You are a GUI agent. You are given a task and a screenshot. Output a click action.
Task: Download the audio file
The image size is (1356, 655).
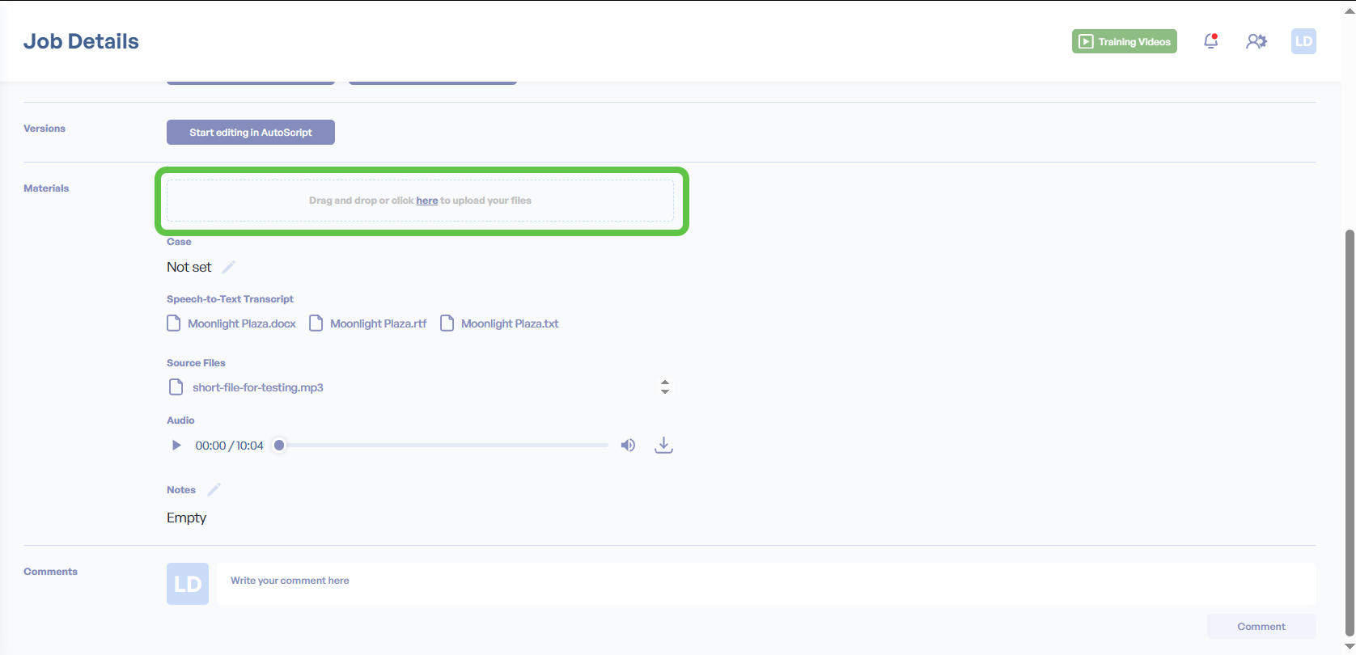pos(663,446)
